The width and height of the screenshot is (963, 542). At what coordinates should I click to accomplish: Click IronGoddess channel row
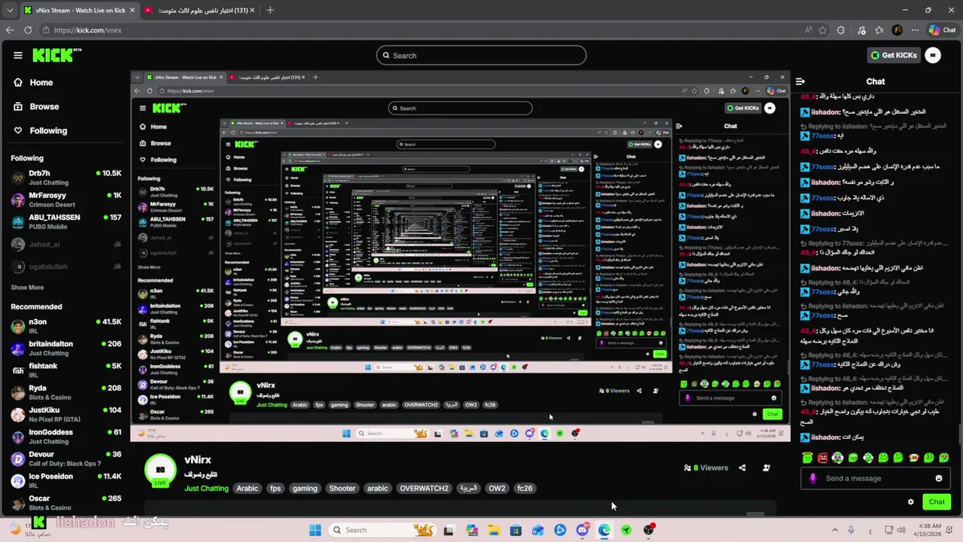pyautogui.click(x=65, y=436)
